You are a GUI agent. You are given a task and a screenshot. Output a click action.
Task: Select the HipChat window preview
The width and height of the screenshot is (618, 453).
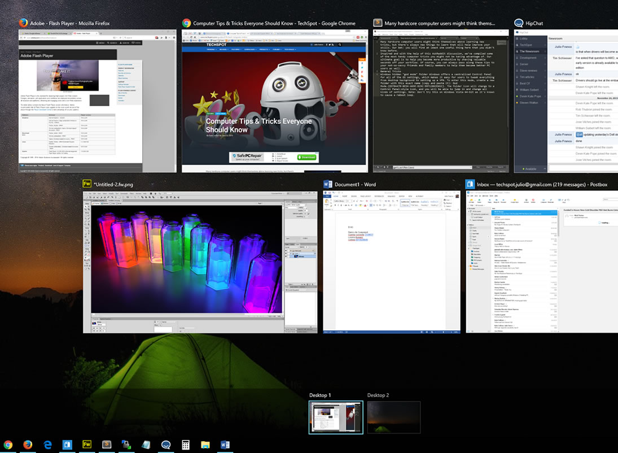(x=566, y=101)
